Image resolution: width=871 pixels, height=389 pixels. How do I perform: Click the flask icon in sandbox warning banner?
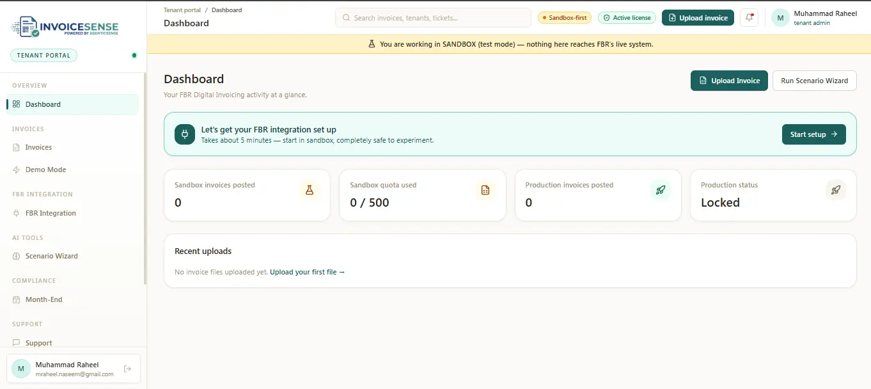coord(372,44)
